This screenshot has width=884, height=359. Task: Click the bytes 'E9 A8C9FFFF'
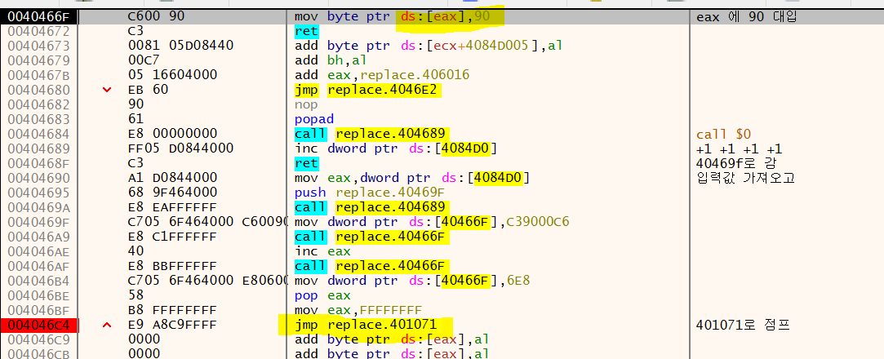coord(171,326)
